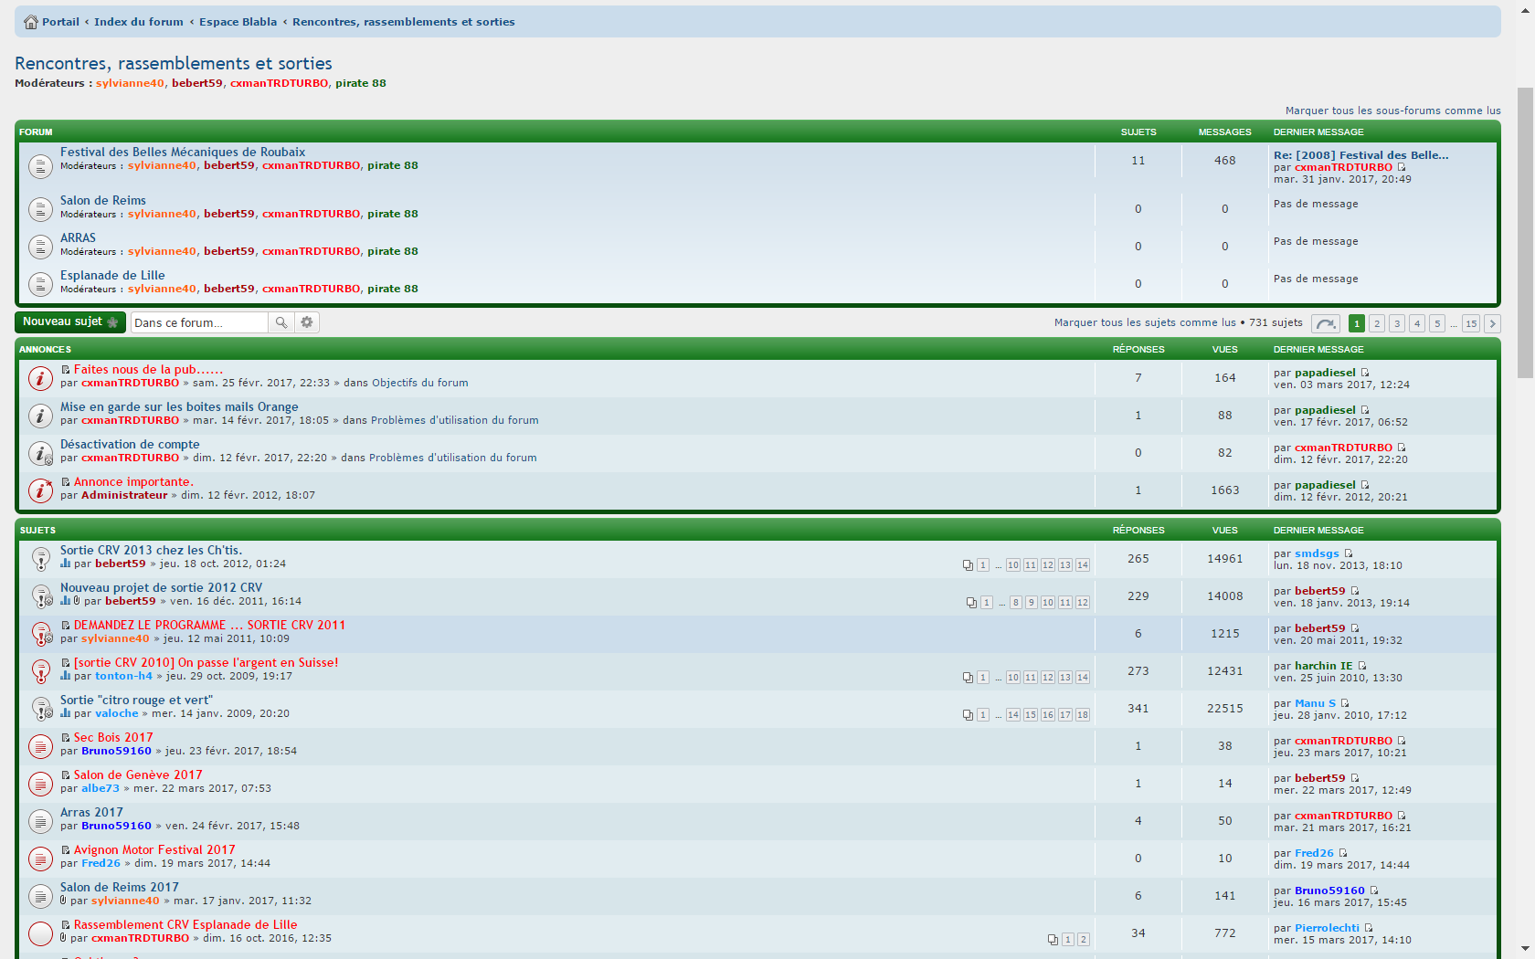Click the magnifier search icon in forum search
This screenshot has height=959, width=1535.
281,322
